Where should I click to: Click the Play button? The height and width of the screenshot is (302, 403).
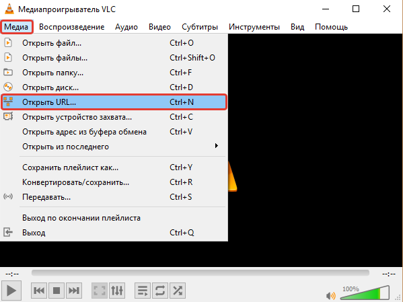click(11, 291)
